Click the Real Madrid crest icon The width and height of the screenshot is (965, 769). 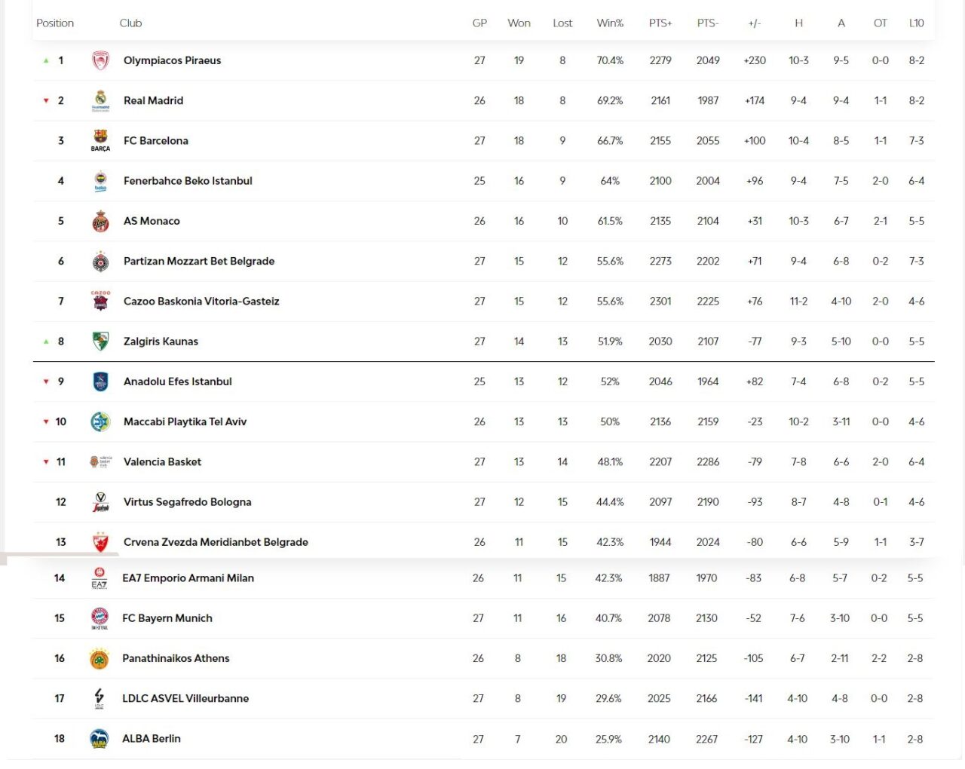click(100, 100)
